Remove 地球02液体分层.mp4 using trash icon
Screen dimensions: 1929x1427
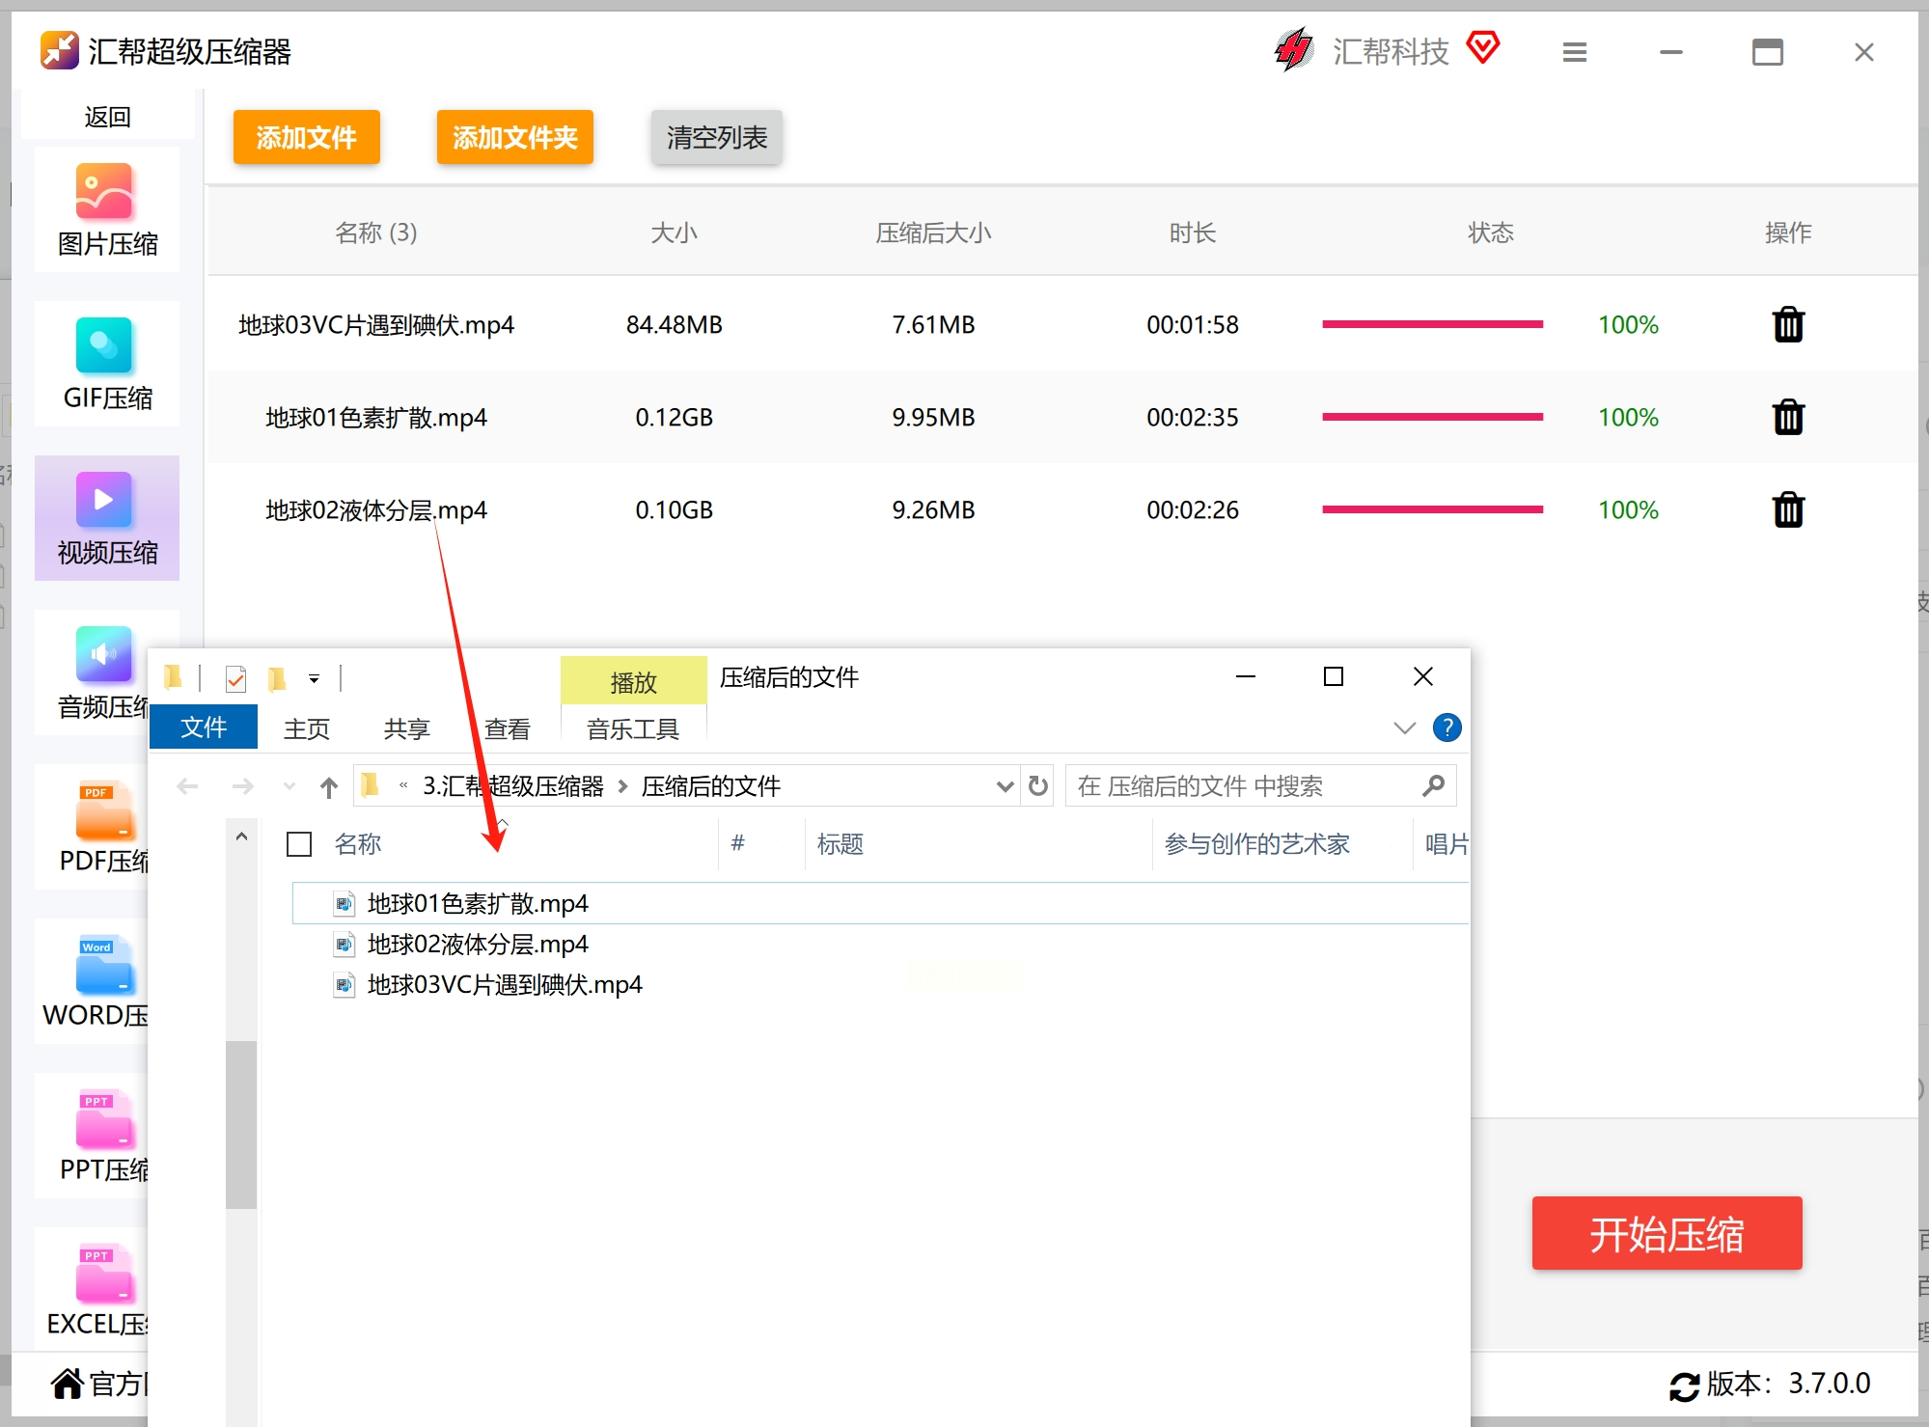point(1788,509)
